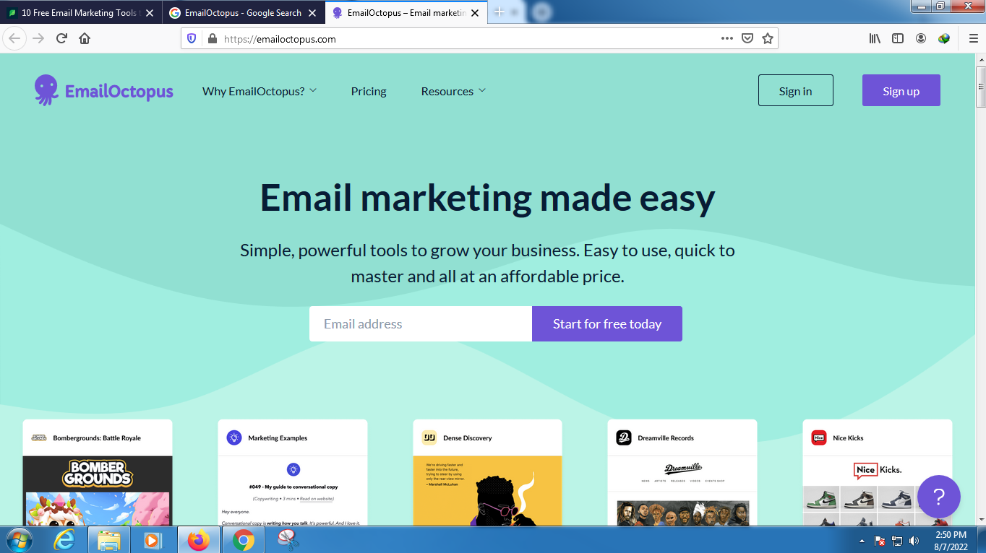Open the Library icon in toolbar
986x553 pixels.
[x=875, y=39]
